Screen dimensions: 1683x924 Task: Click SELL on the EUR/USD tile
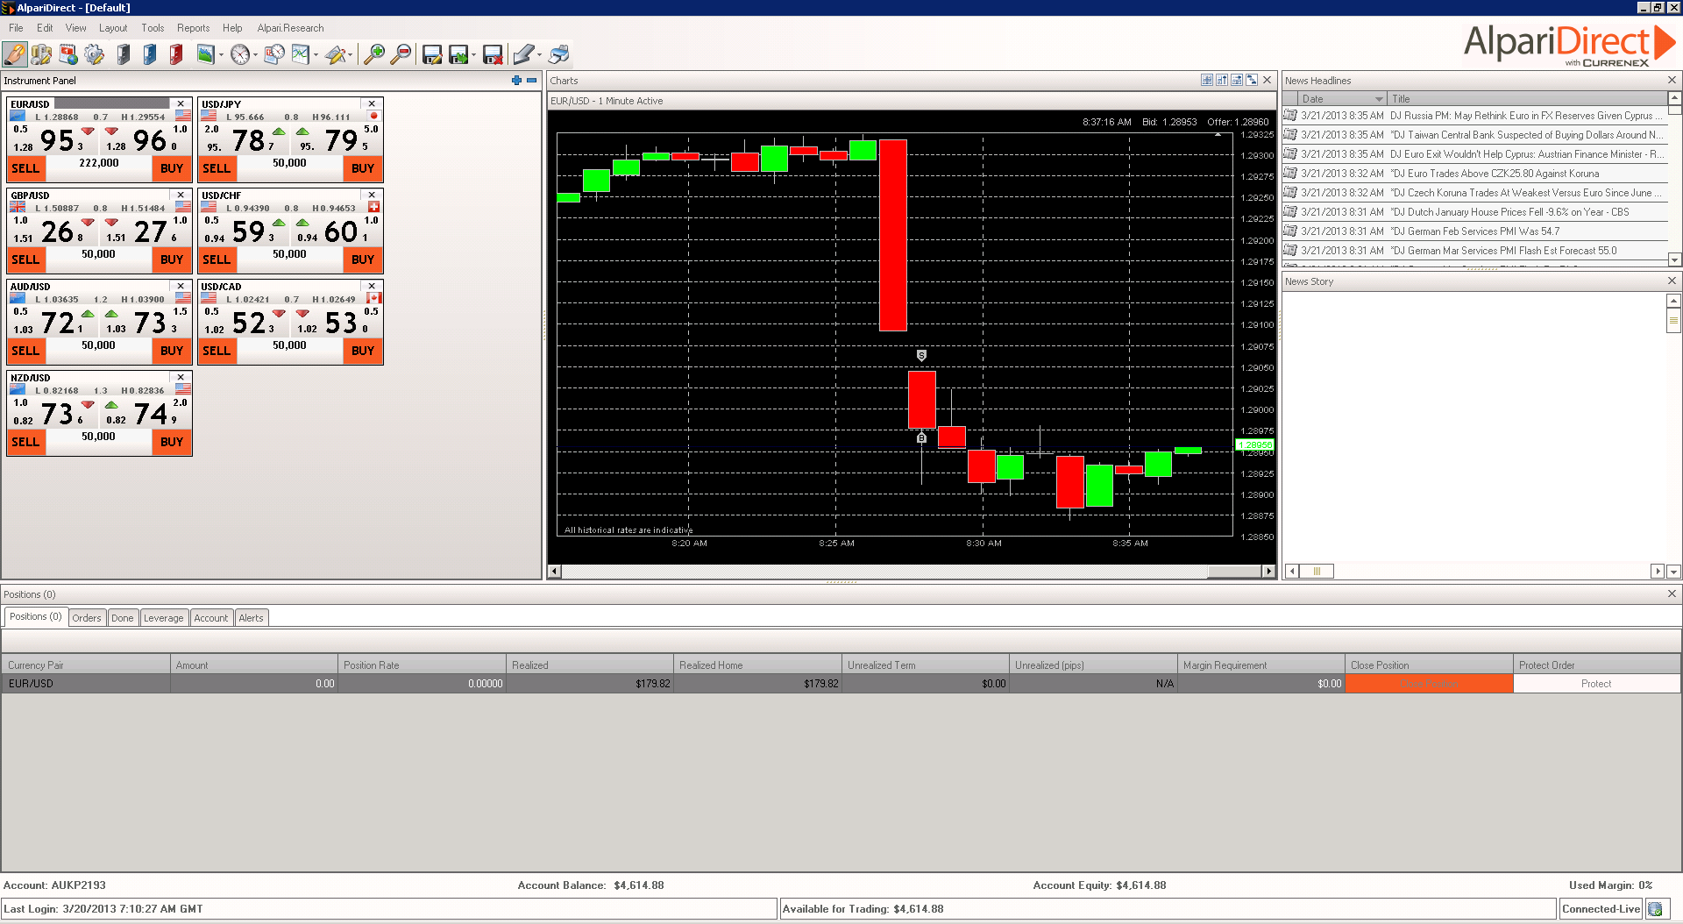pos(26,168)
